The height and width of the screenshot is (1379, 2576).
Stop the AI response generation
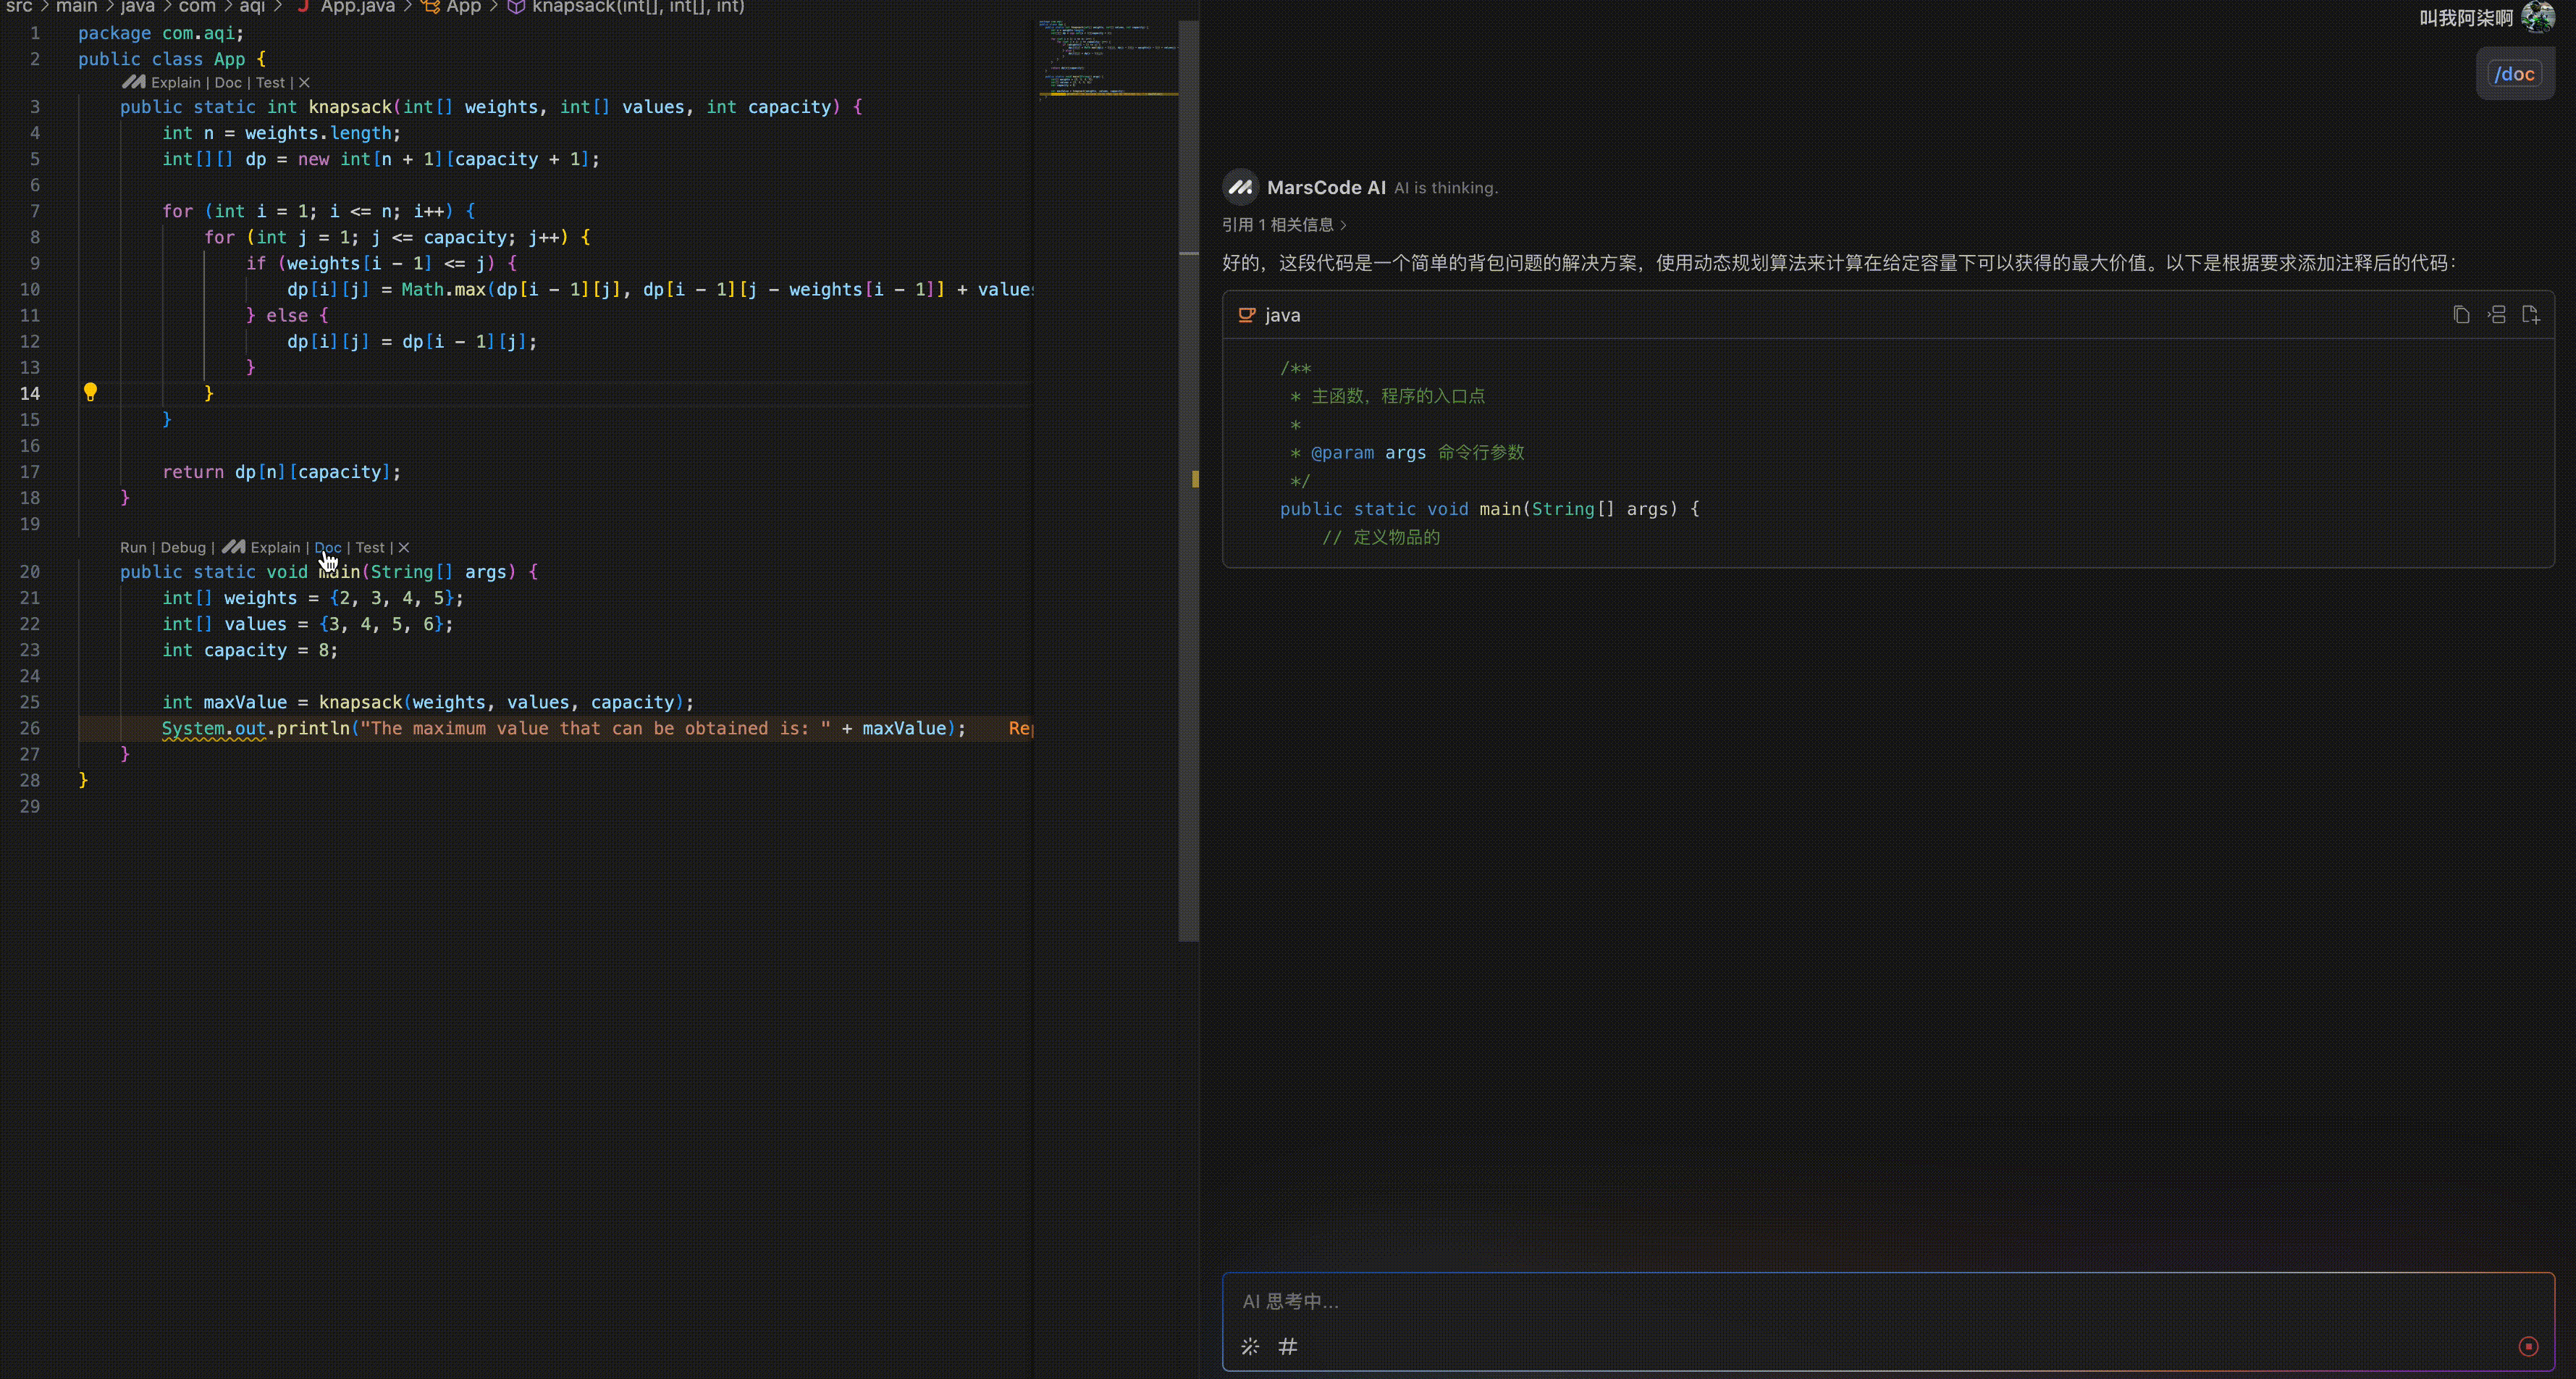[x=2528, y=1346]
